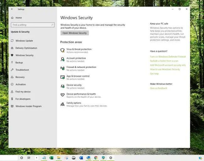Open Account protection area

73,59
